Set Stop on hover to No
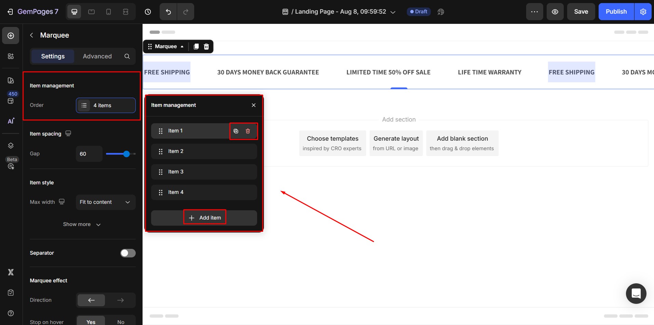 pos(121,322)
